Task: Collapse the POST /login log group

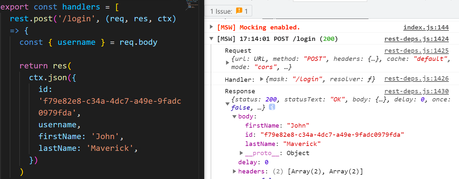Action: point(211,39)
